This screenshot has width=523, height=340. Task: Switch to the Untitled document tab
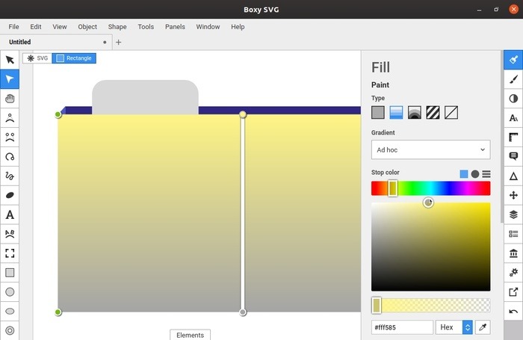coord(56,42)
